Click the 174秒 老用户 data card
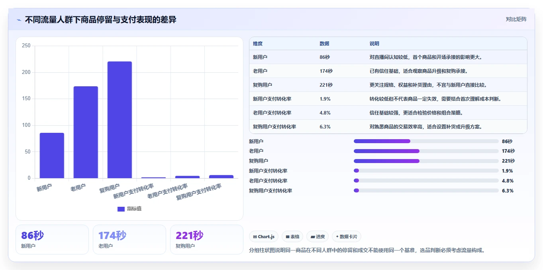The image size is (543, 270). [129, 239]
